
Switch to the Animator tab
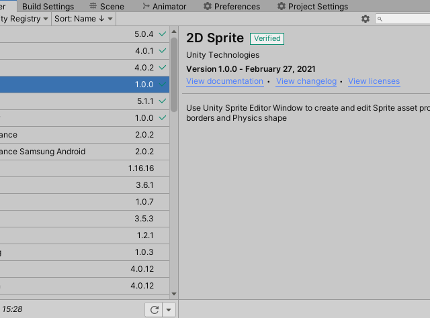165,6
